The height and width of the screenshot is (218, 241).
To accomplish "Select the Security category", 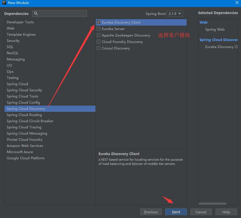I will click(50, 41).
